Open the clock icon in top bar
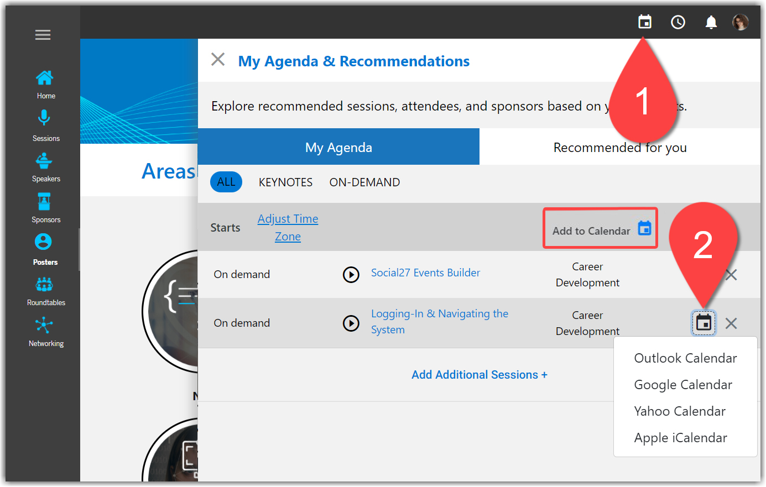Screen dimensions: 766x487 click(x=678, y=22)
